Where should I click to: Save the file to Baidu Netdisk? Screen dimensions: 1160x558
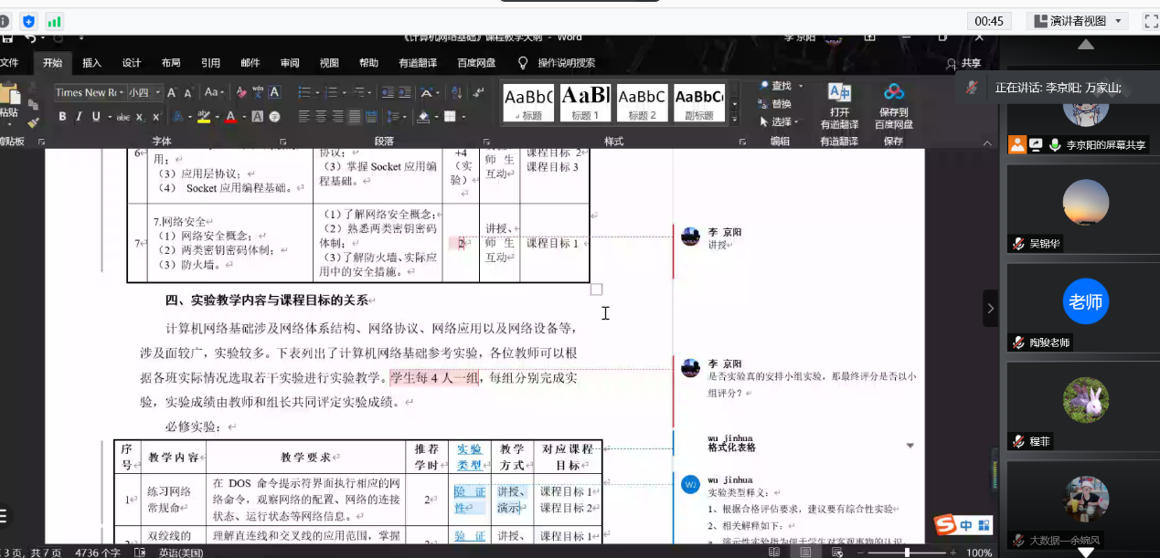(893, 100)
